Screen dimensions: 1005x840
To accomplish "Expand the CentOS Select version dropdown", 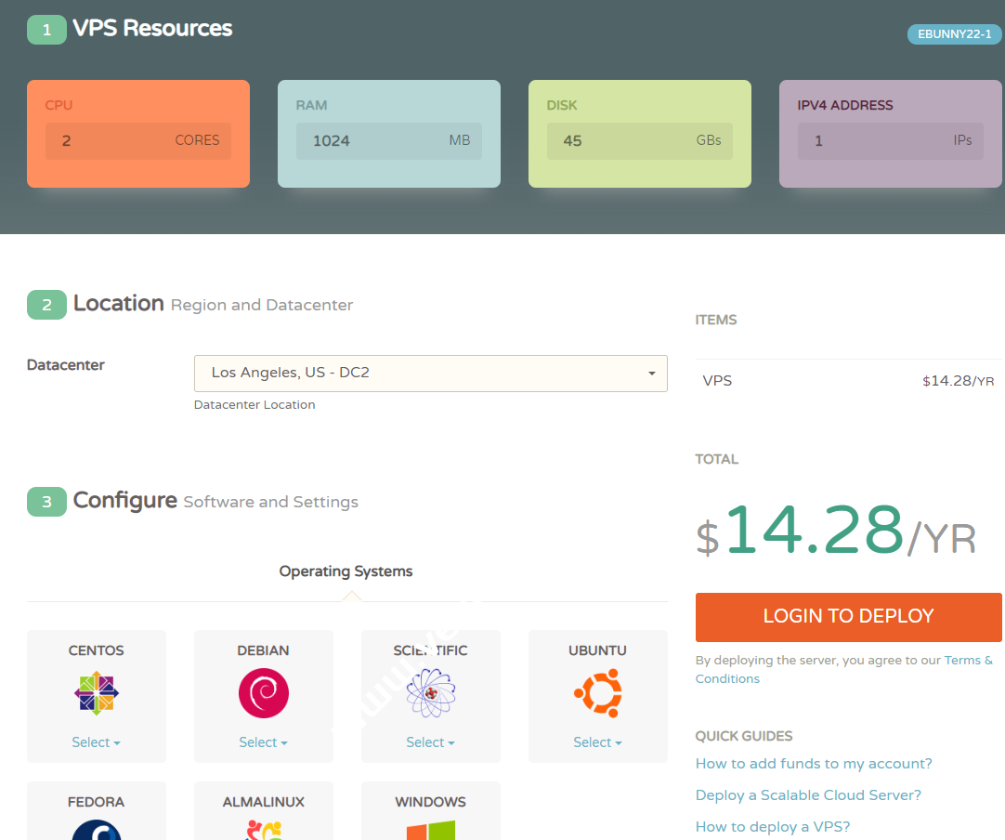I will point(96,742).
